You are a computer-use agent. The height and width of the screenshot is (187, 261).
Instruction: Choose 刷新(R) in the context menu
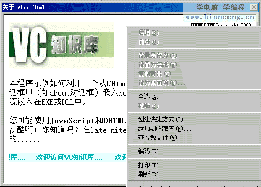coord(194,174)
